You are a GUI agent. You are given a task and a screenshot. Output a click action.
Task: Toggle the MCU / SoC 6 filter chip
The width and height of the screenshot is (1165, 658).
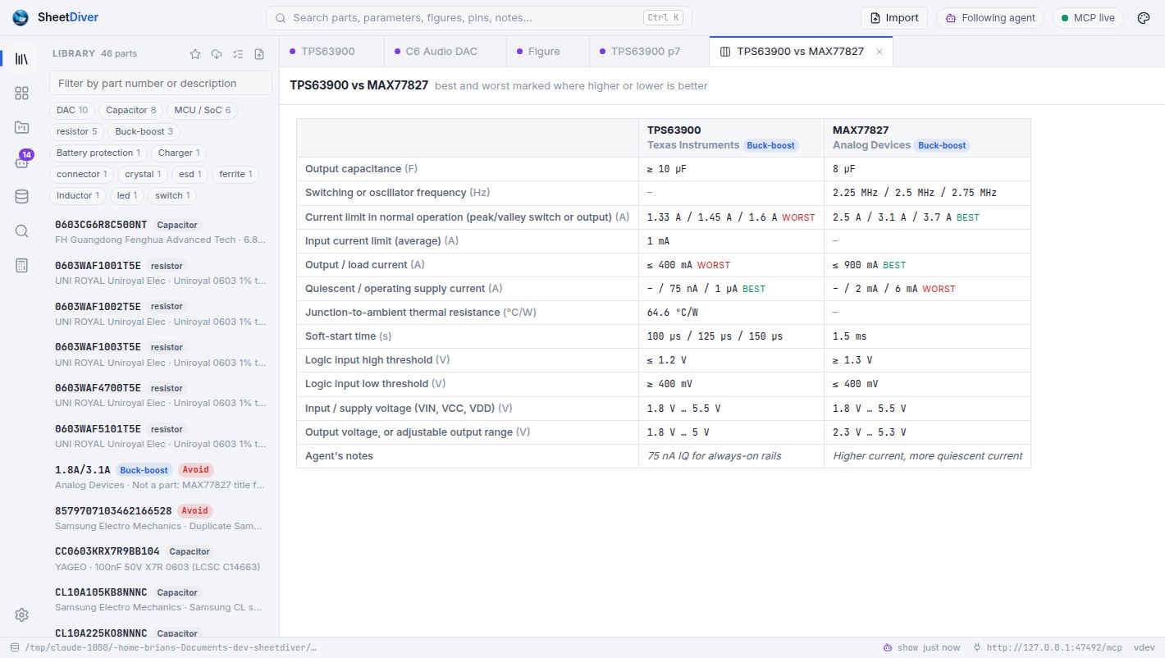(x=202, y=110)
